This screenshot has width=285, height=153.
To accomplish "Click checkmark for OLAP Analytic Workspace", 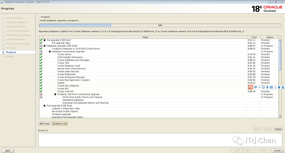I will [x=41, y=57].
